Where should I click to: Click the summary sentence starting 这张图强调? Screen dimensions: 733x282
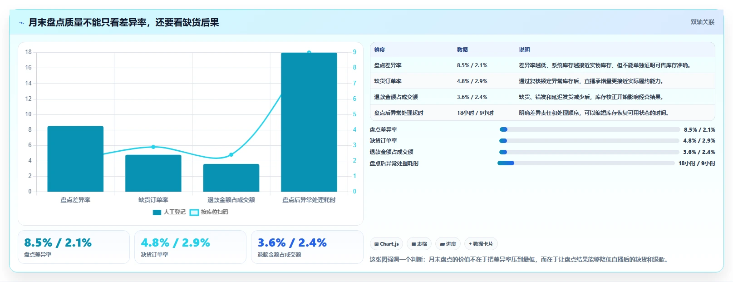[520, 260]
